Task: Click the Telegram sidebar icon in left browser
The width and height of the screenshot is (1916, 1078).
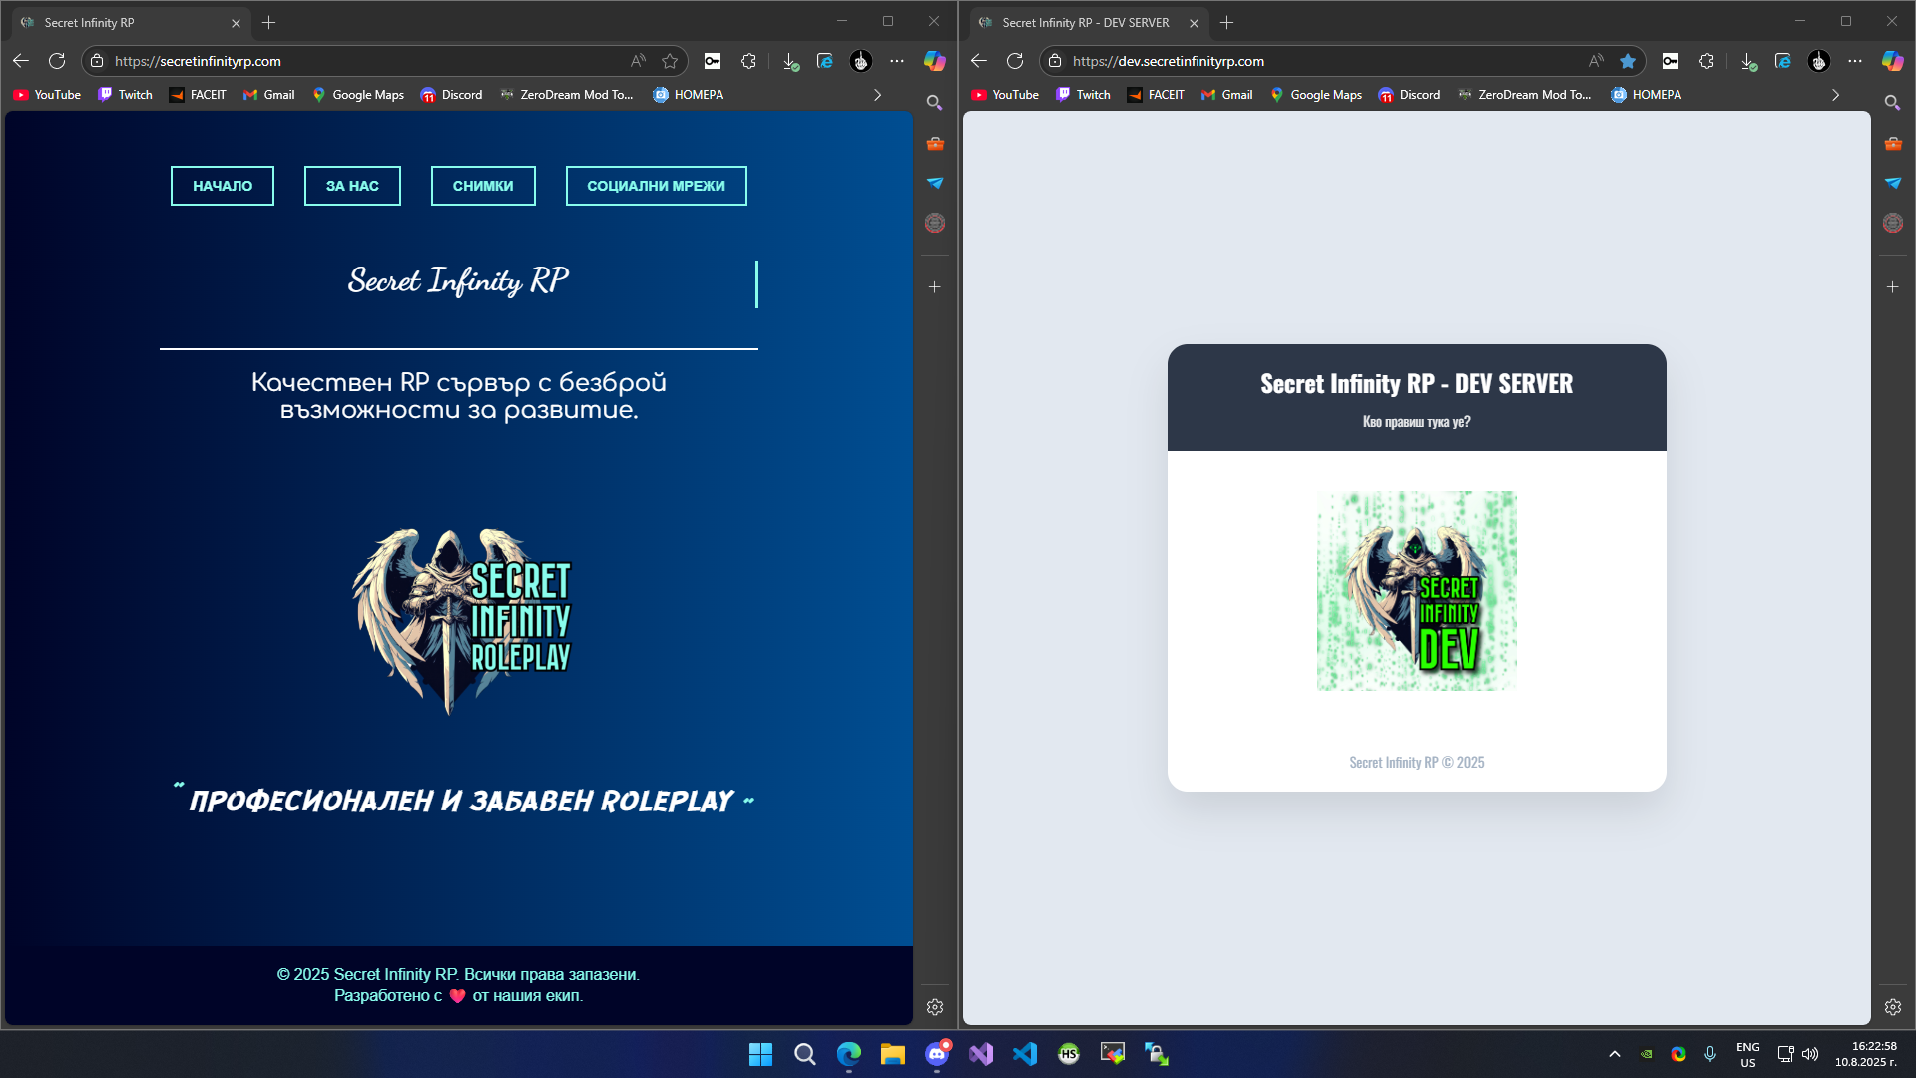Action: 935,183
